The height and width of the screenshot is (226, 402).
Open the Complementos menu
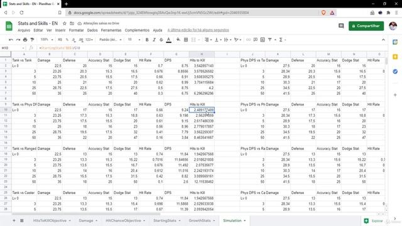(137, 30)
